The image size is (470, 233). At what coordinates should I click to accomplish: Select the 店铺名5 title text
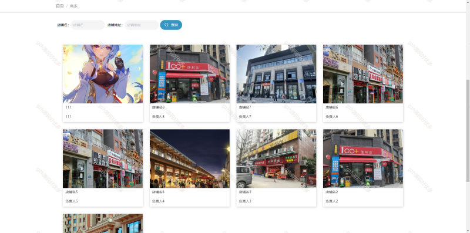[71, 192]
